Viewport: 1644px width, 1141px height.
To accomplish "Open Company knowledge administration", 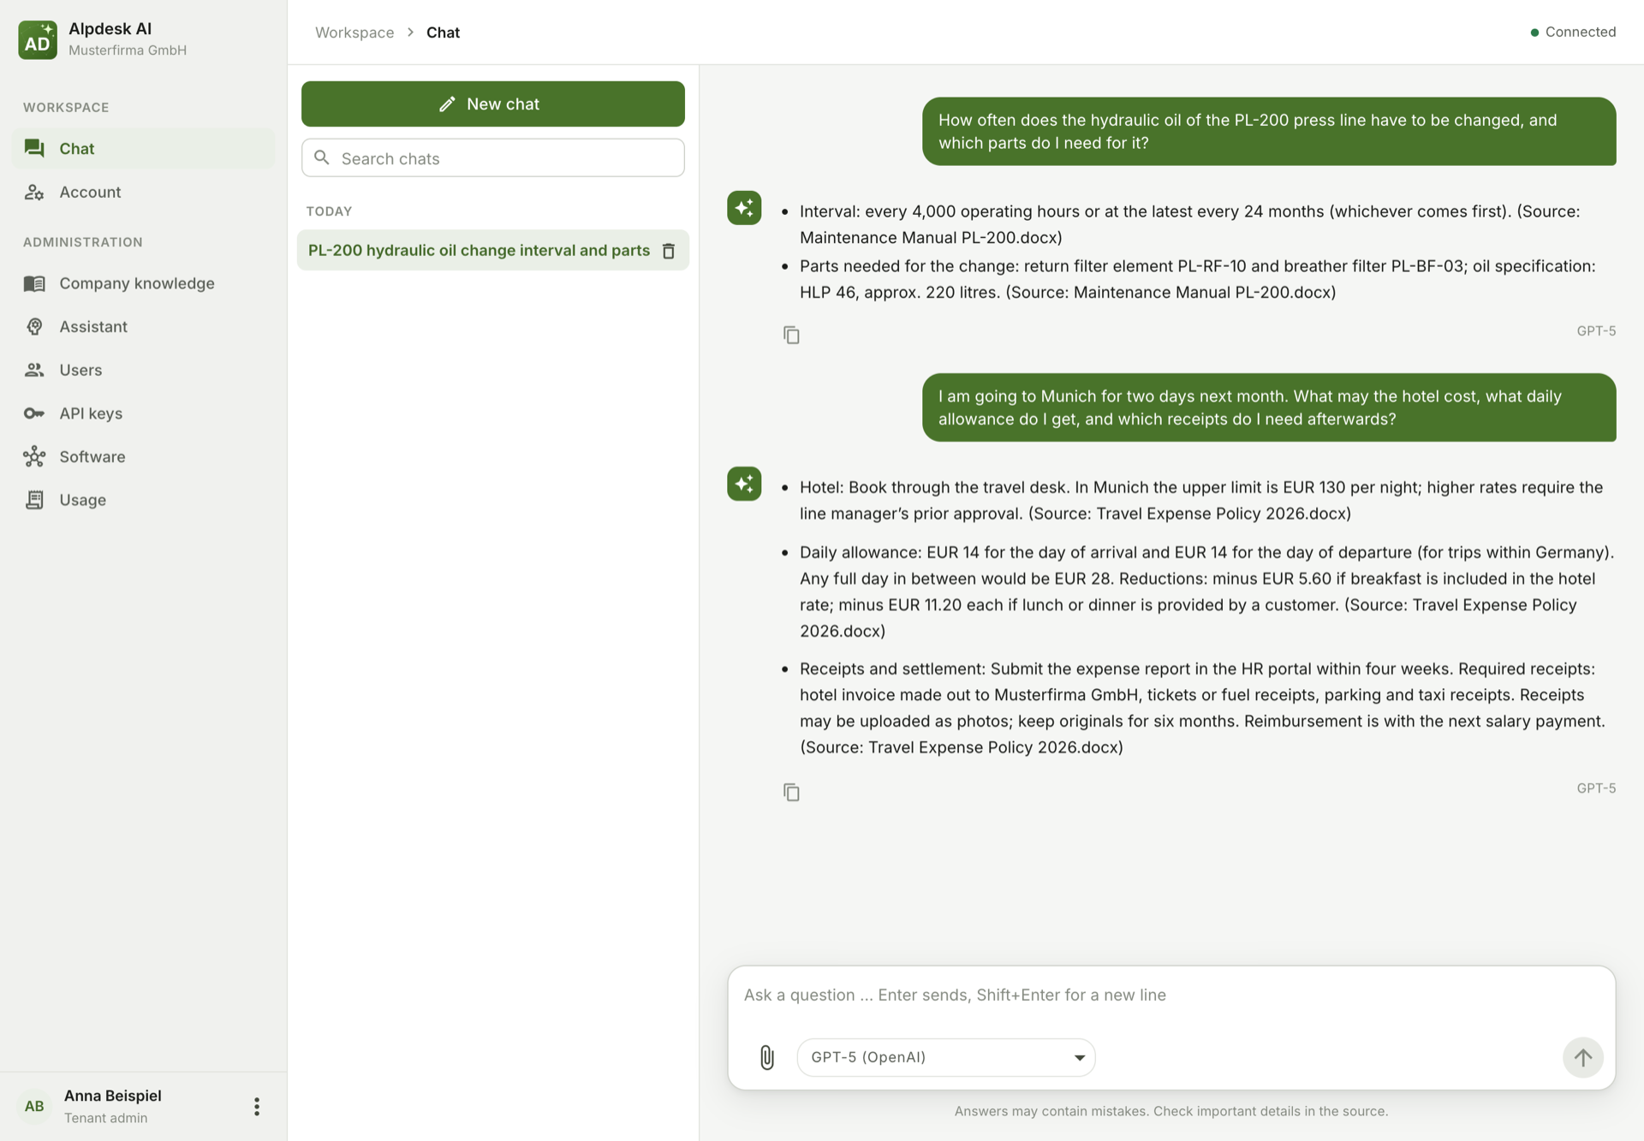I will [x=143, y=283].
